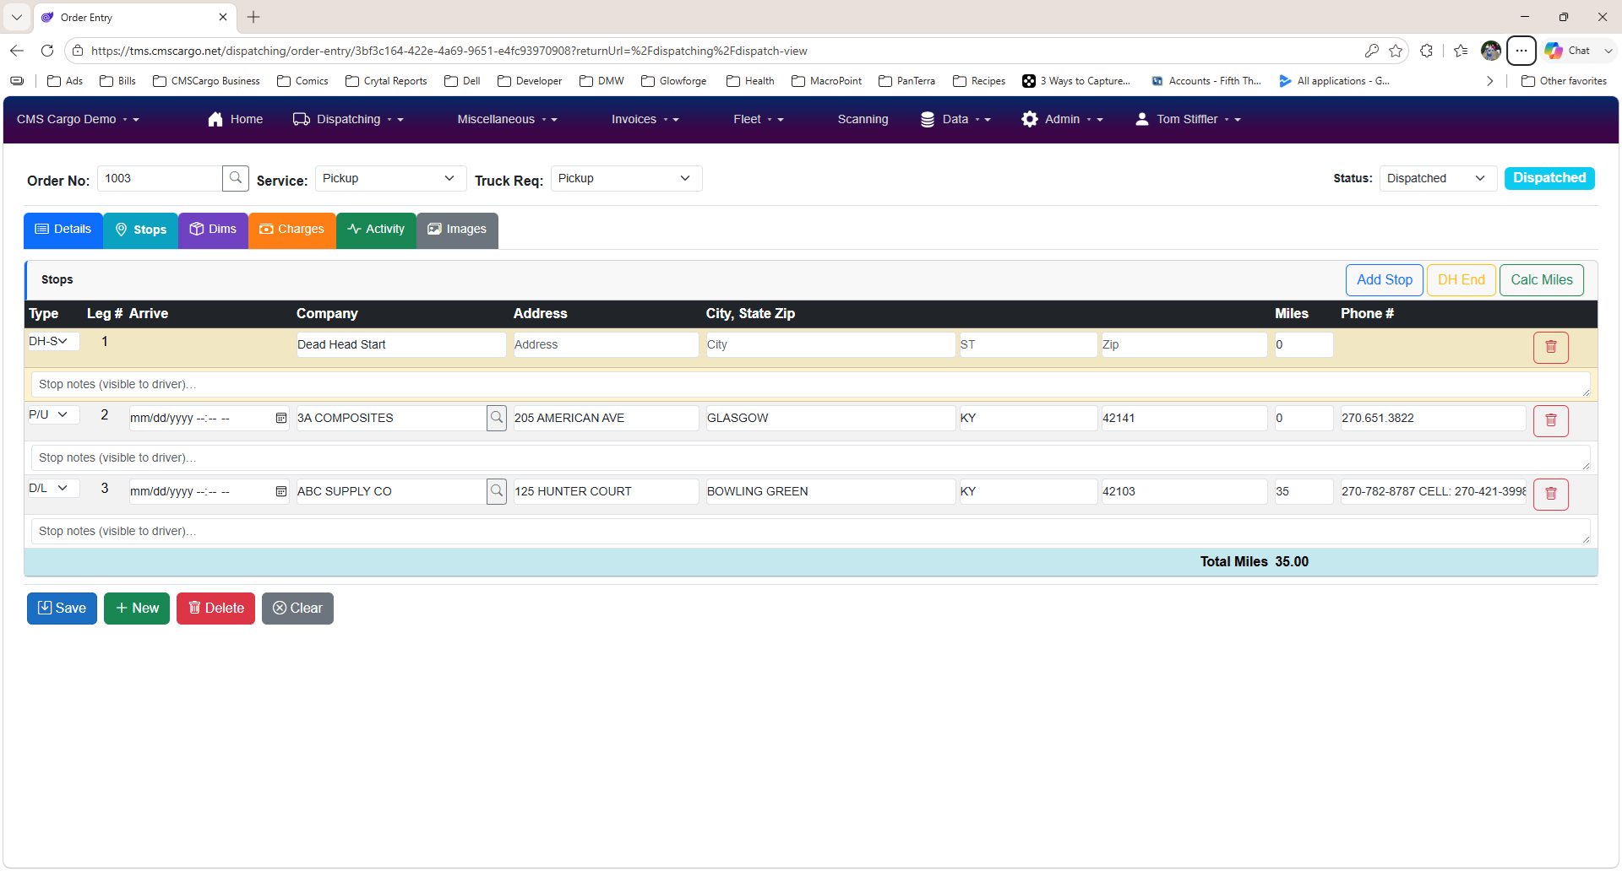The width and height of the screenshot is (1622, 871).
Task: Bookmark this page with the star icon
Action: pos(1396,51)
